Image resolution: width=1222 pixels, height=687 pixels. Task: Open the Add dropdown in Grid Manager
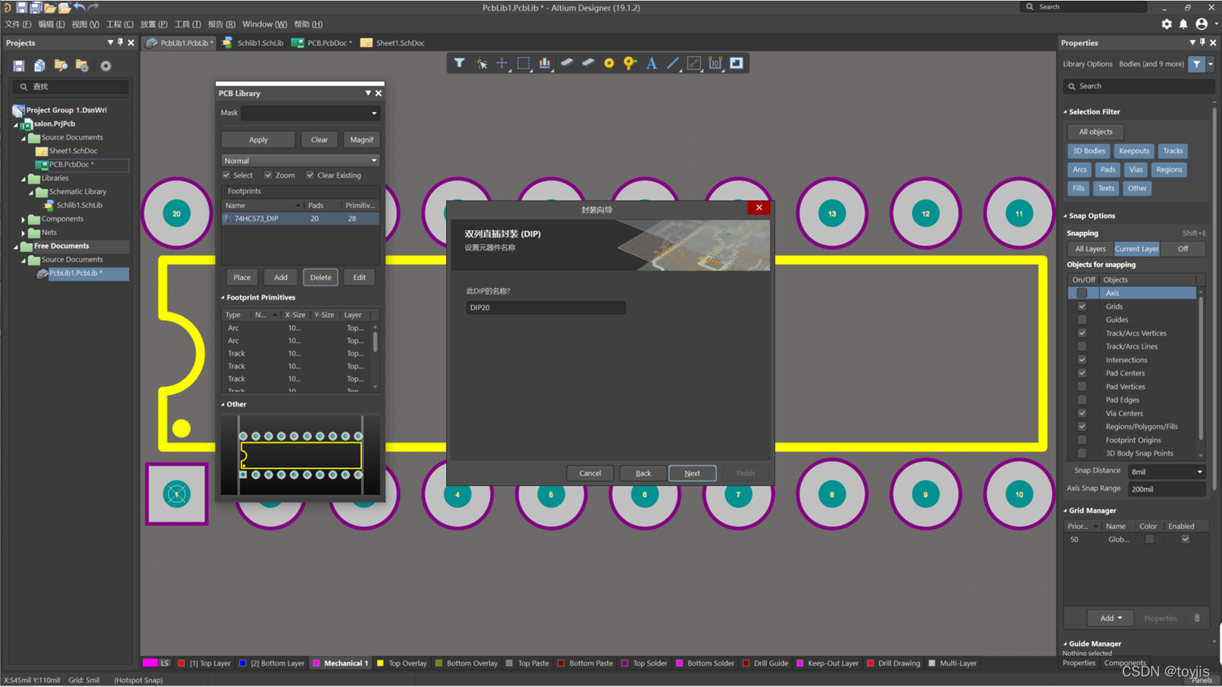1111,618
